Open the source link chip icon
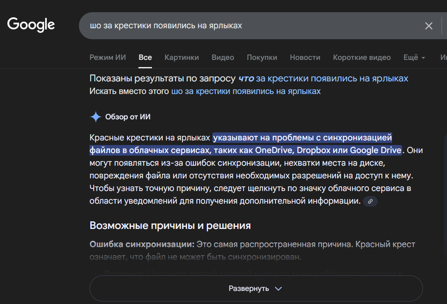This screenshot has height=304, width=447. (x=370, y=202)
